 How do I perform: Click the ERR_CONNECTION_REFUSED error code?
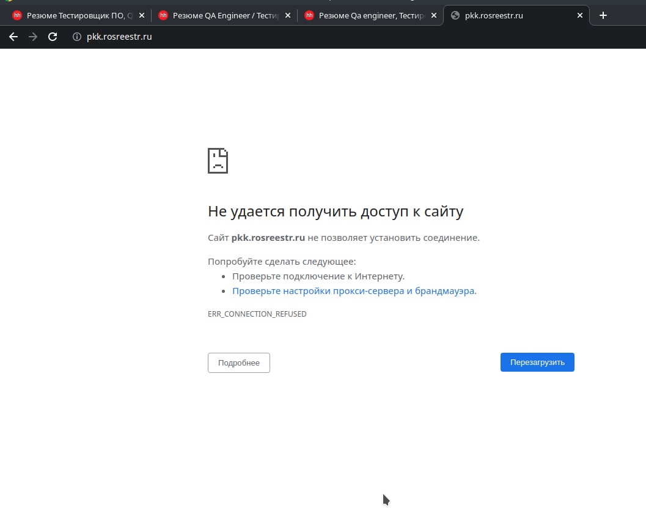(257, 314)
